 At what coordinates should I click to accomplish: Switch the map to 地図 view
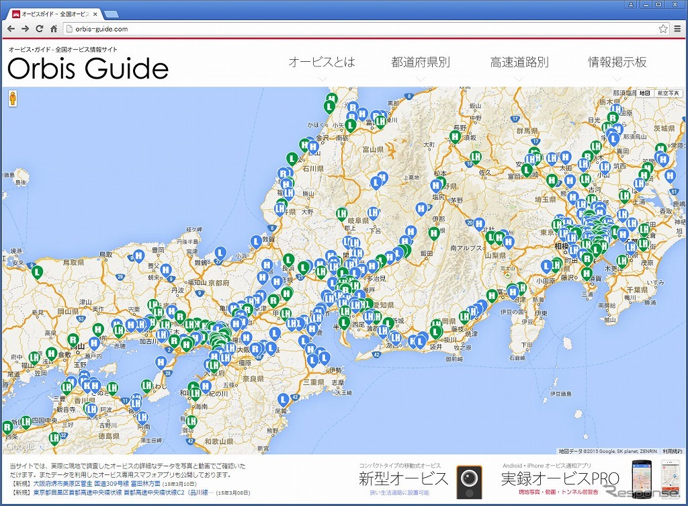click(644, 93)
